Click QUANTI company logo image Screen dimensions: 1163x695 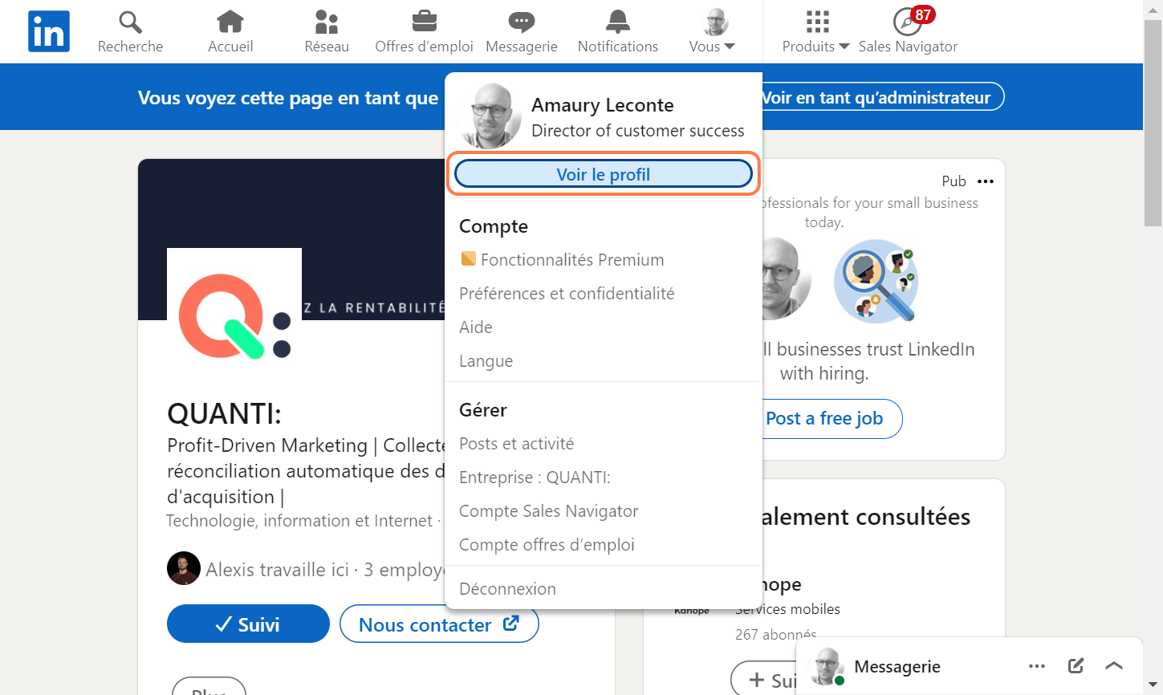coord(234,315)
